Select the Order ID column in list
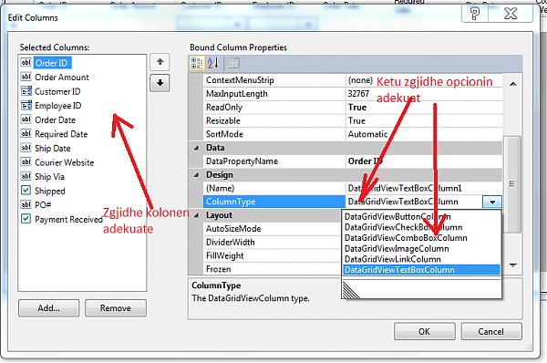The image size is (547, 363). coord(52,63)
